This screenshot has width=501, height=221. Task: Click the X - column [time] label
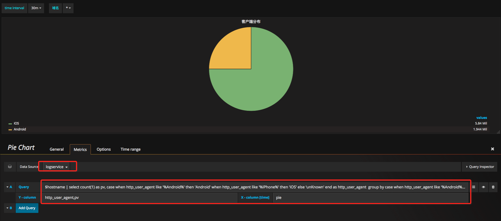click(255, 198)
